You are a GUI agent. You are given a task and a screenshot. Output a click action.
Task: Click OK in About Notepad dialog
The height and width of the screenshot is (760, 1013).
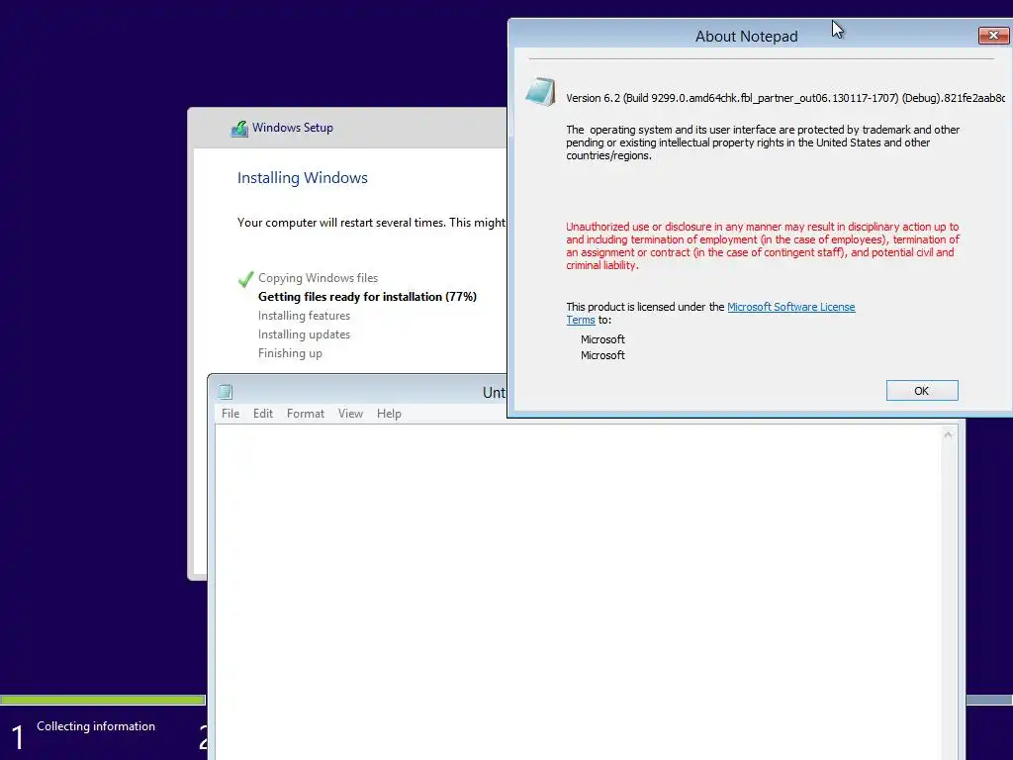922,390
